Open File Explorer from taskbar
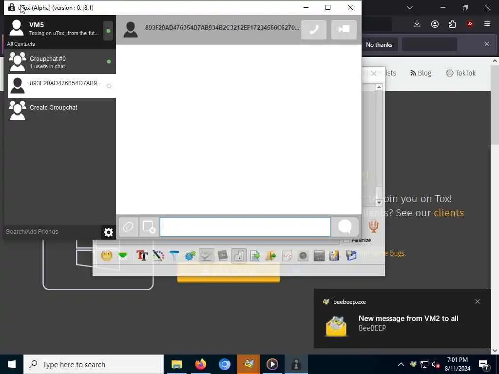499x374 pixels. pos(176,364)
